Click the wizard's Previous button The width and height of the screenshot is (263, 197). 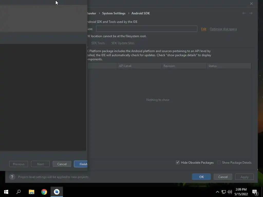click(x=18, y=164)
